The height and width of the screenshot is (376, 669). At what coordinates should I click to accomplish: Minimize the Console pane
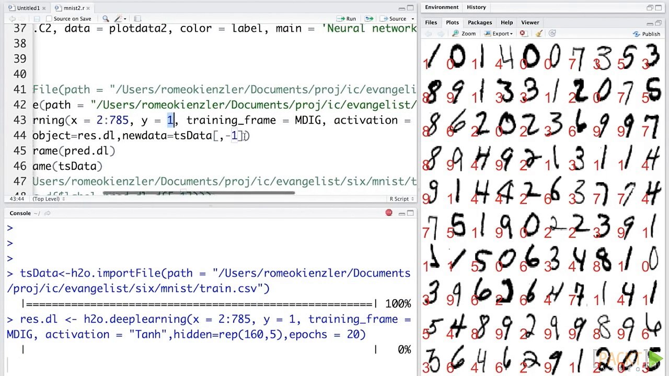pos(401,213)
